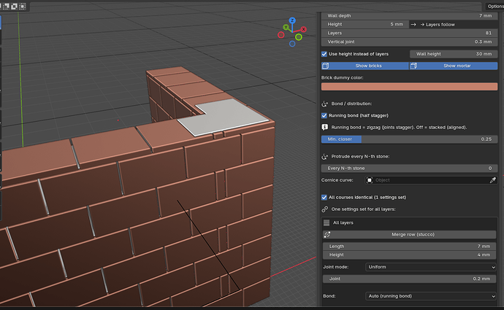
Task: Click the Height 4 mm field
Action: 410,255
